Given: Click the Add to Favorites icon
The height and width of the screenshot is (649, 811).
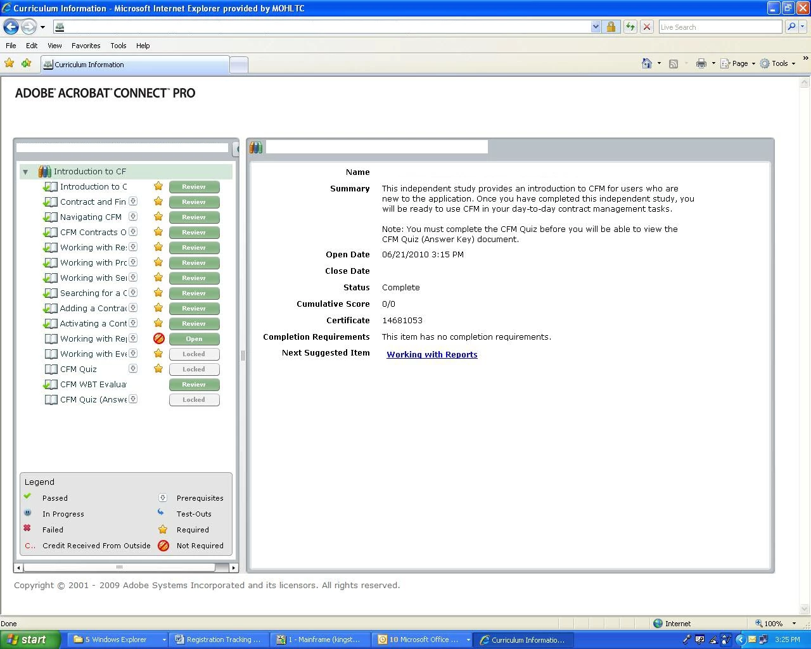Looking at the screenshot, I should coord(27,63).
